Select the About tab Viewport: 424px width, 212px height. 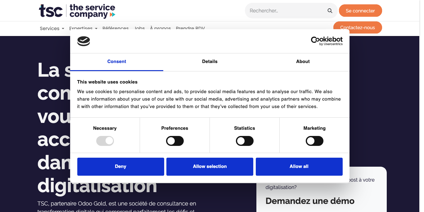(303, 61)
